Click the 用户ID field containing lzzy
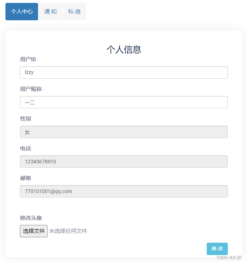 (124, 72)
